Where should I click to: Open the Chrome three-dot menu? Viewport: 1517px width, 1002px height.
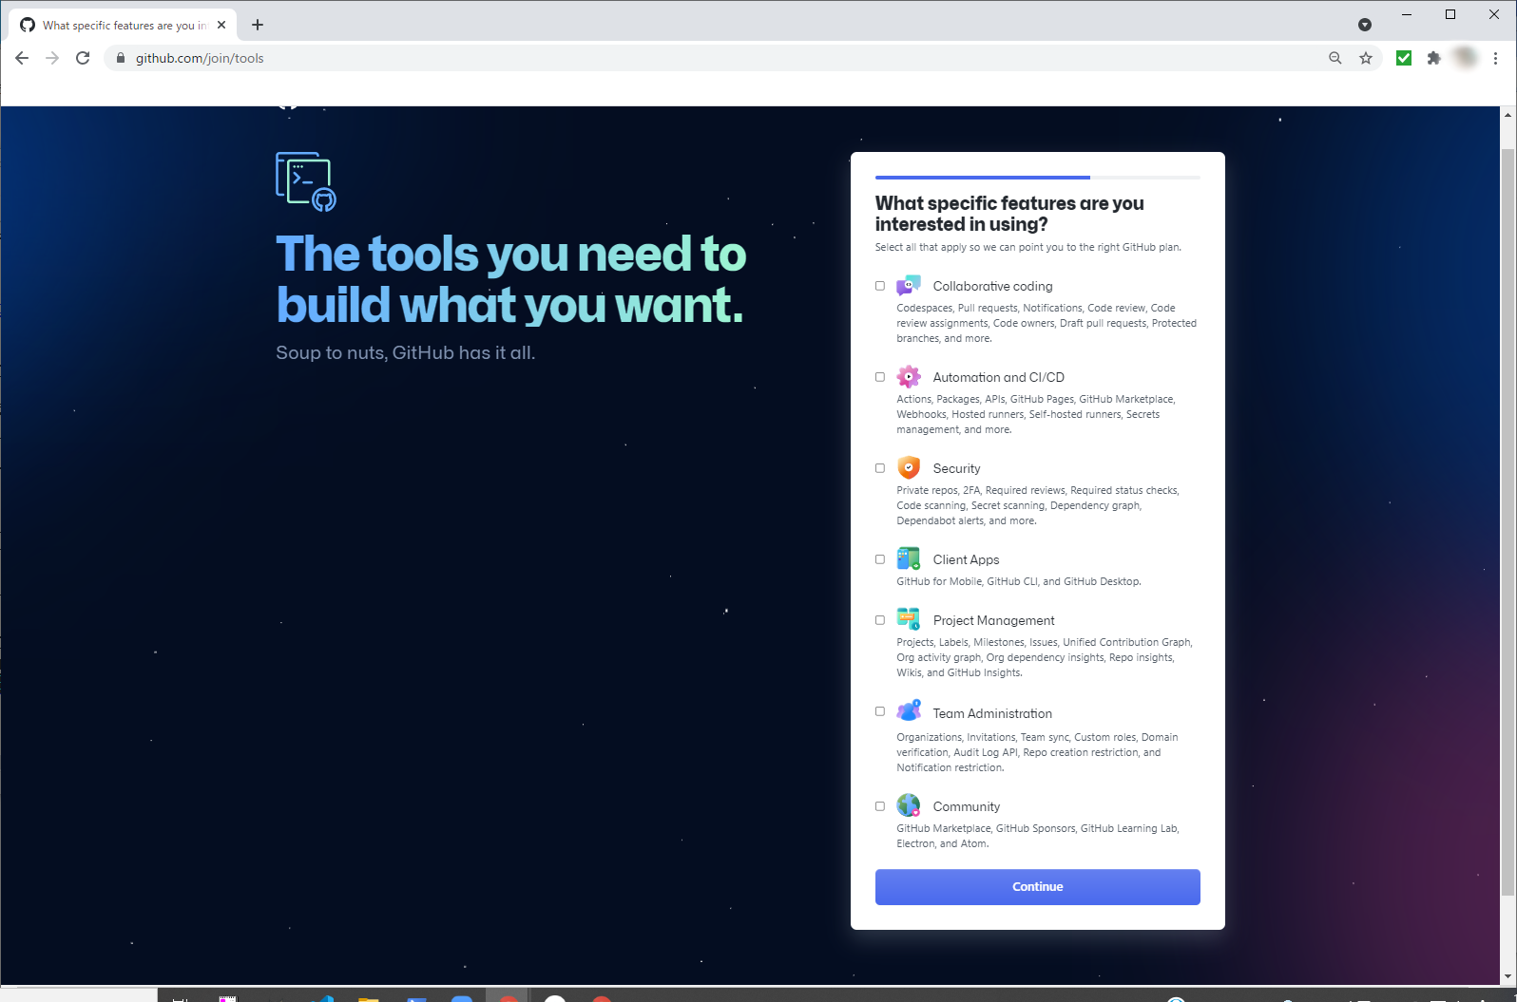pyautogui.click(x=1495, y=58)
